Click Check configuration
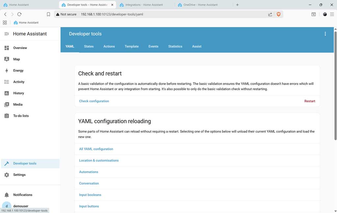The height and width of the screenshot is (213, 337). pyautogui.click(x=94, y=101)
